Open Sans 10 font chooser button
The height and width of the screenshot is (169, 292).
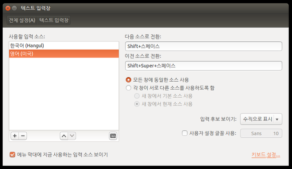(261, 133)
